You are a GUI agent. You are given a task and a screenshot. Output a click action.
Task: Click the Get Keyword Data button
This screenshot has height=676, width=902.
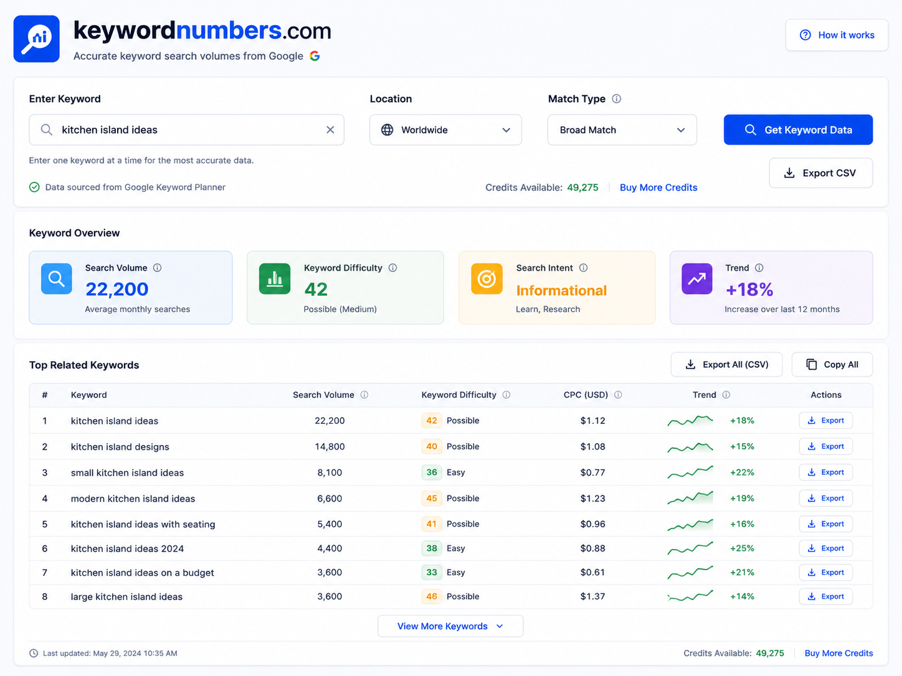798,129
